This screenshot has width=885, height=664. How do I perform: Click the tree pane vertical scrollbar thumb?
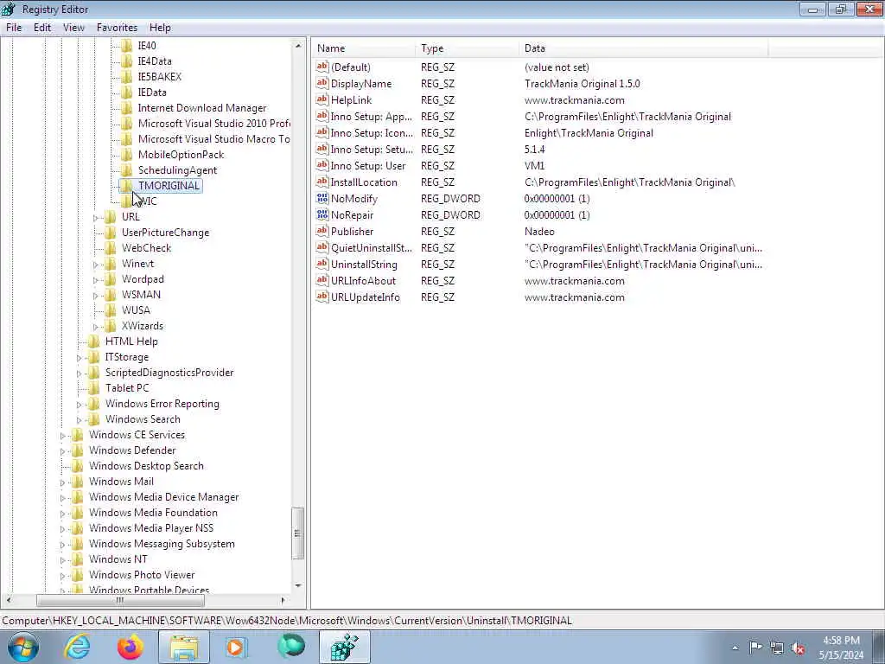pyautogui.click(x=298, y=533)
